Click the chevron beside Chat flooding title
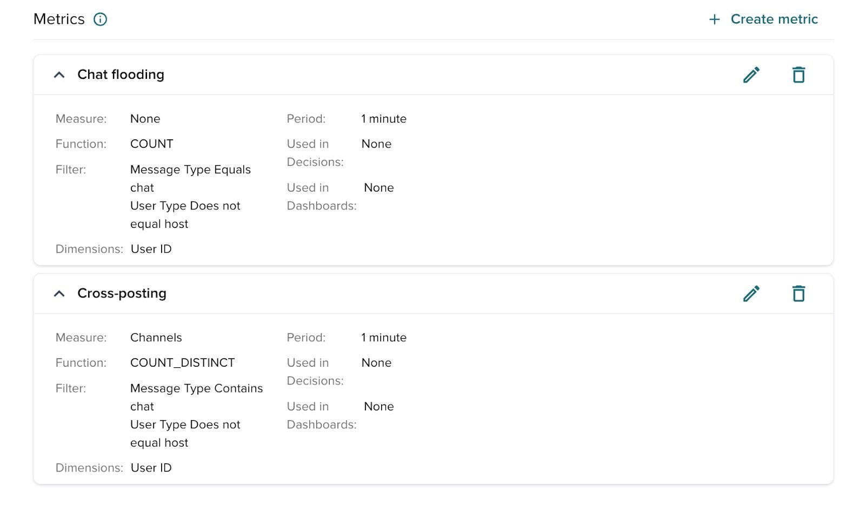The height and width of the screenshot is (506, 865). pyautogui.click(x=59, y=75)
